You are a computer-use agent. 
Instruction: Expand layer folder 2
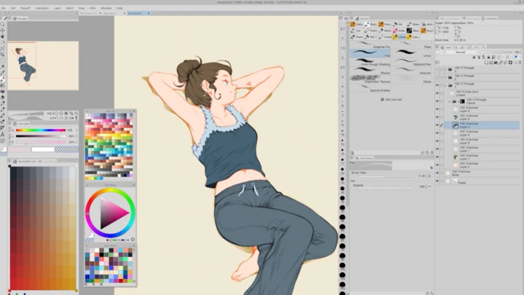446,77
